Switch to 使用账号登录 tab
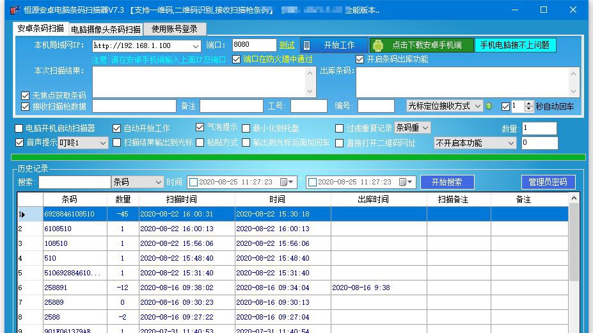 [175, 29]
